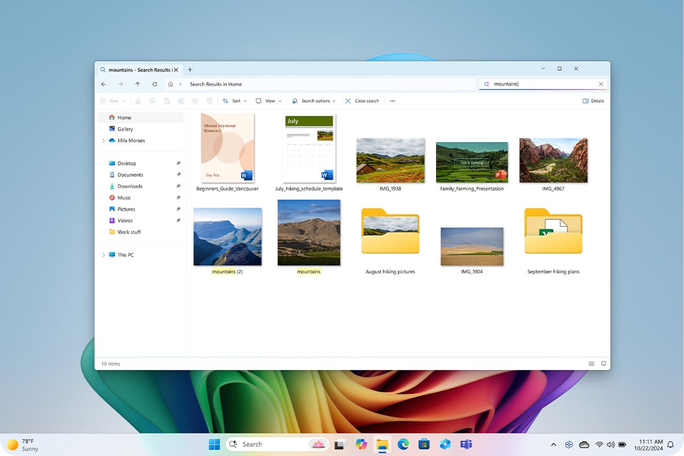Image resolution: width=684 pixels, height=456 pixels.
Task: Switch to large thumbnails view icon
Action: [x=604, y=364]
